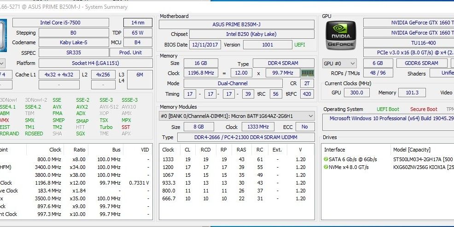Select the NVMe x4 8.0 GT/s drive row
Viewport: 454px width, 227px height.
click(388, 167)
